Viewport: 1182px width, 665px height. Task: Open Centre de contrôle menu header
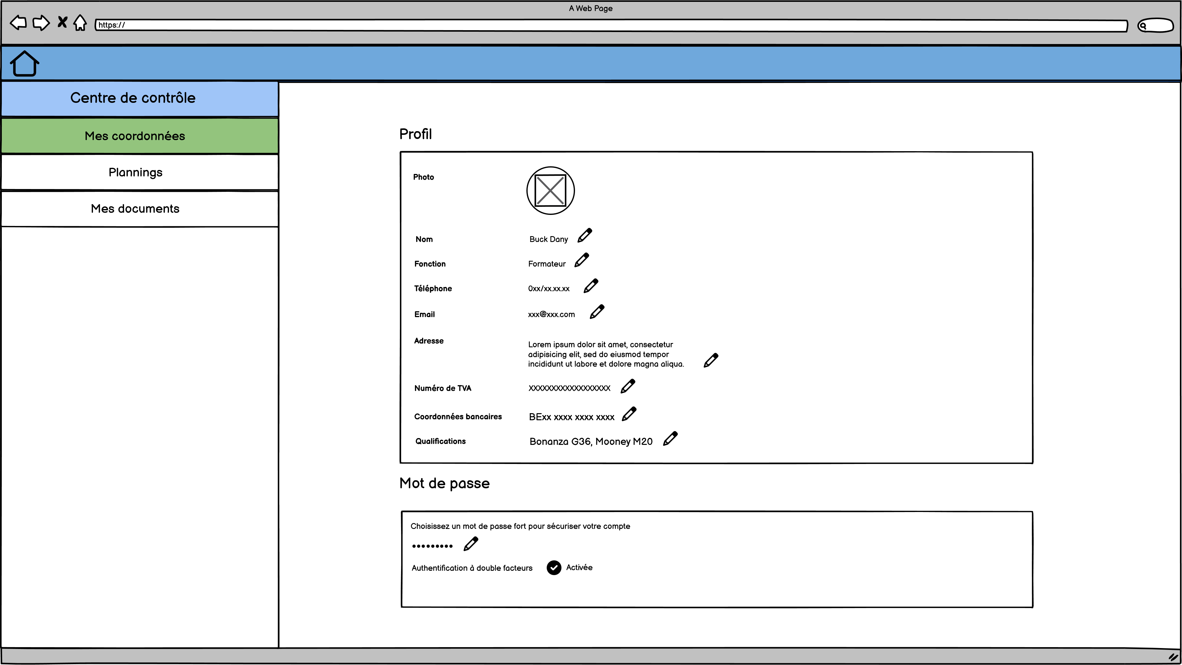tap(139, 98)
